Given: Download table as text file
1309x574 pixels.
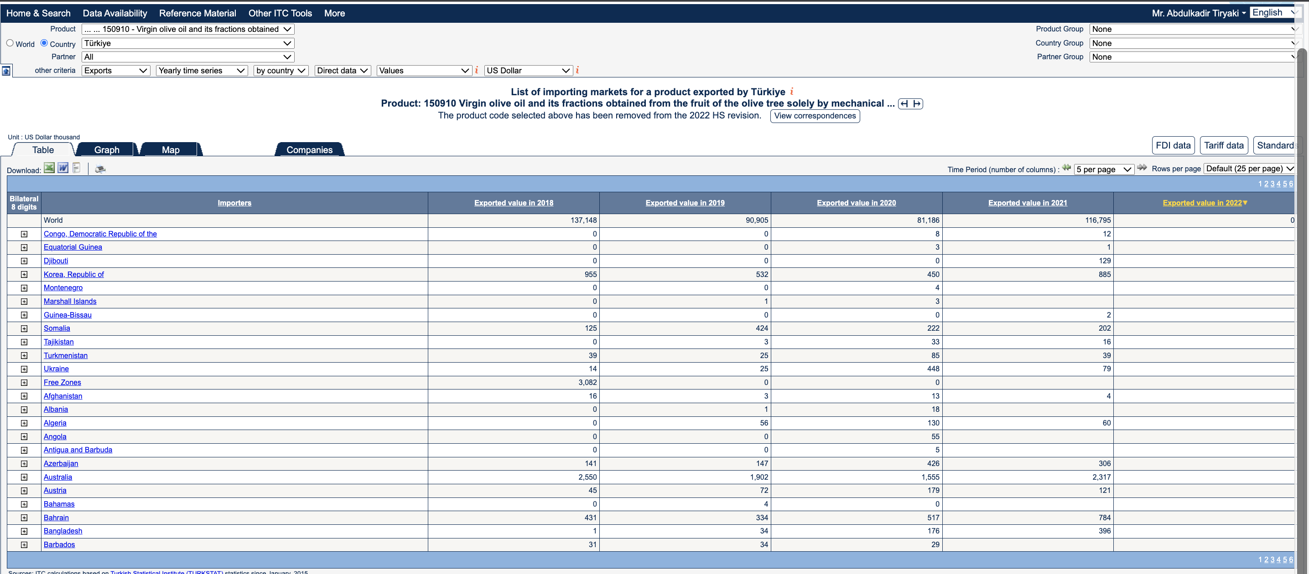Looking at the screenshot, I should 77,168.
